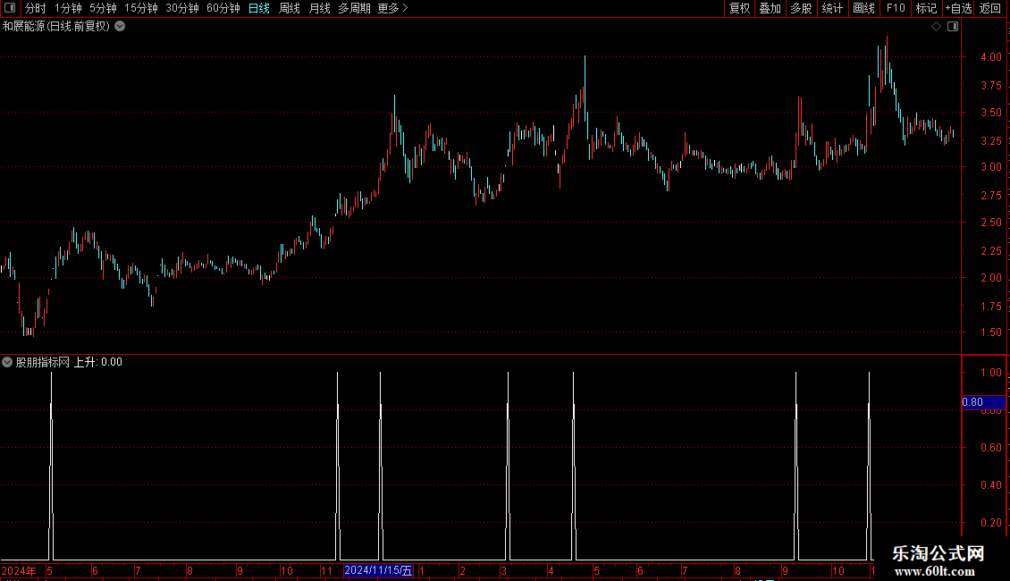Open 多周期 multi-period view

354,8
